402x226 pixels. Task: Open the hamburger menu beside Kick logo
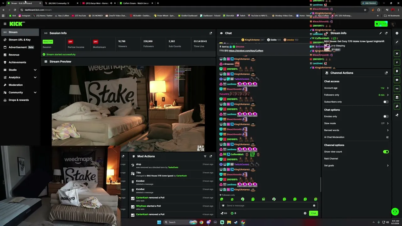tap(5, 24)
